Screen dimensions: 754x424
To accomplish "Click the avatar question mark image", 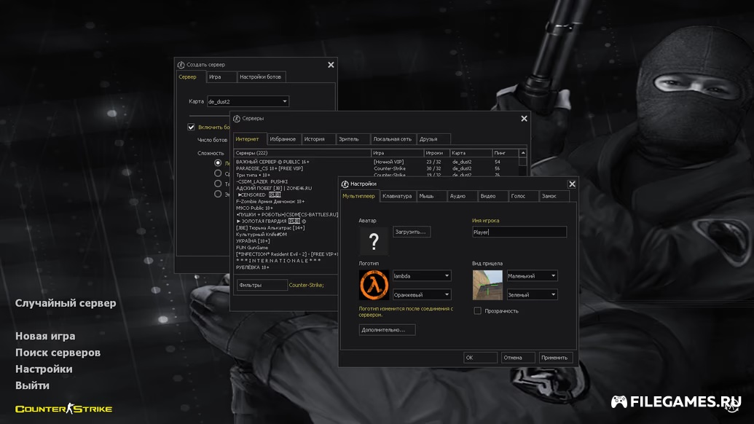I will pyautogui.click(x=374, y=240).
